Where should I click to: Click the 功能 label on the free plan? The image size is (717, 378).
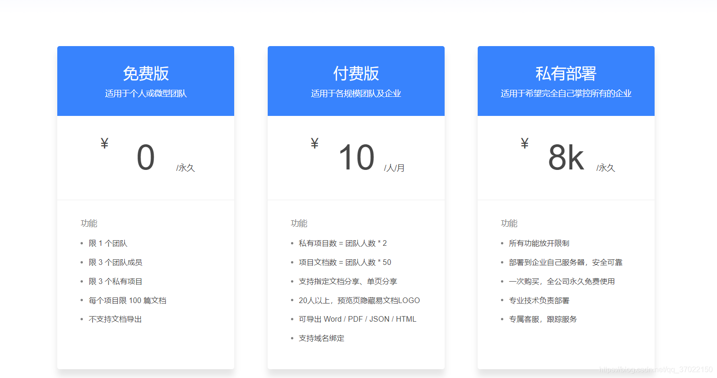coord(89,223)
